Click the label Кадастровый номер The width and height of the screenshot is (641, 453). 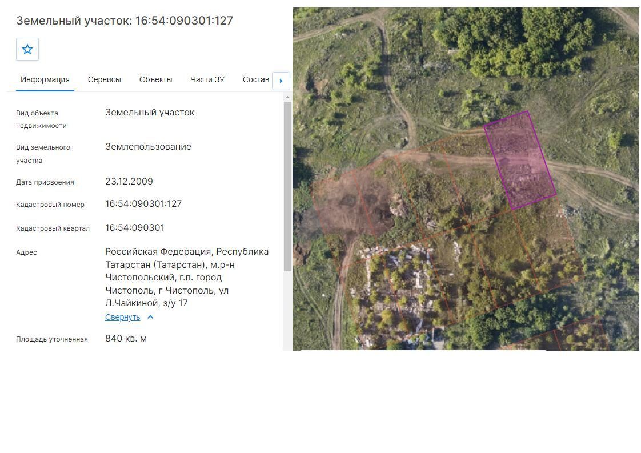pyautogui.click(x=50, y=205)
